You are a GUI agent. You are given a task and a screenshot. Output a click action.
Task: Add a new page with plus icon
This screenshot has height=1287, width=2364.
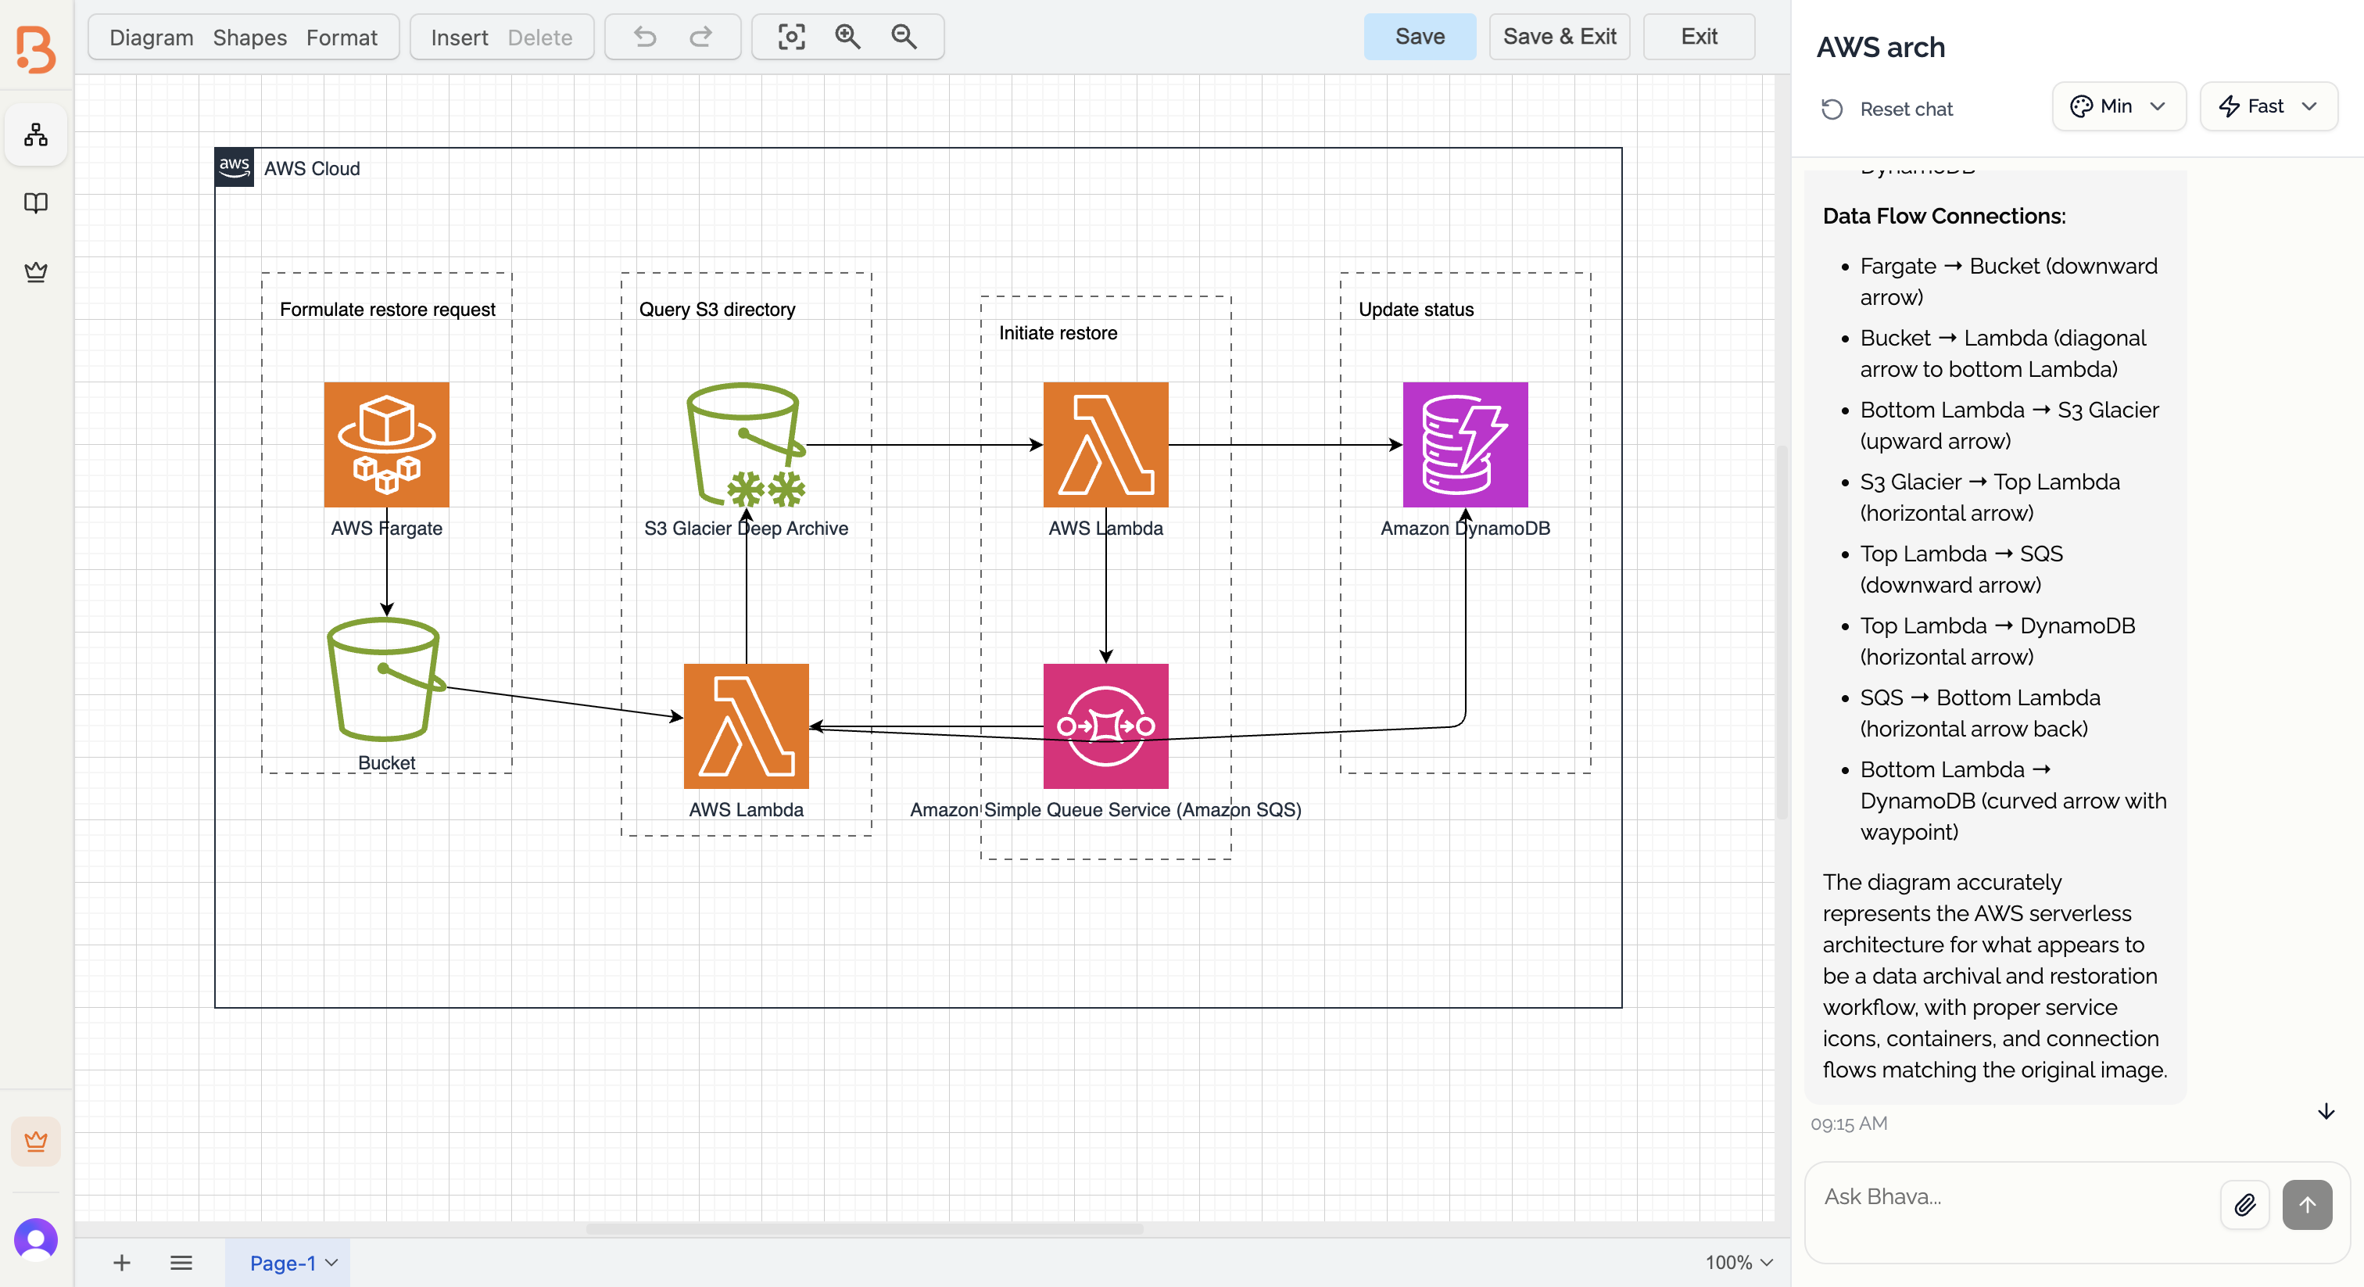(x=121, y=1263)
